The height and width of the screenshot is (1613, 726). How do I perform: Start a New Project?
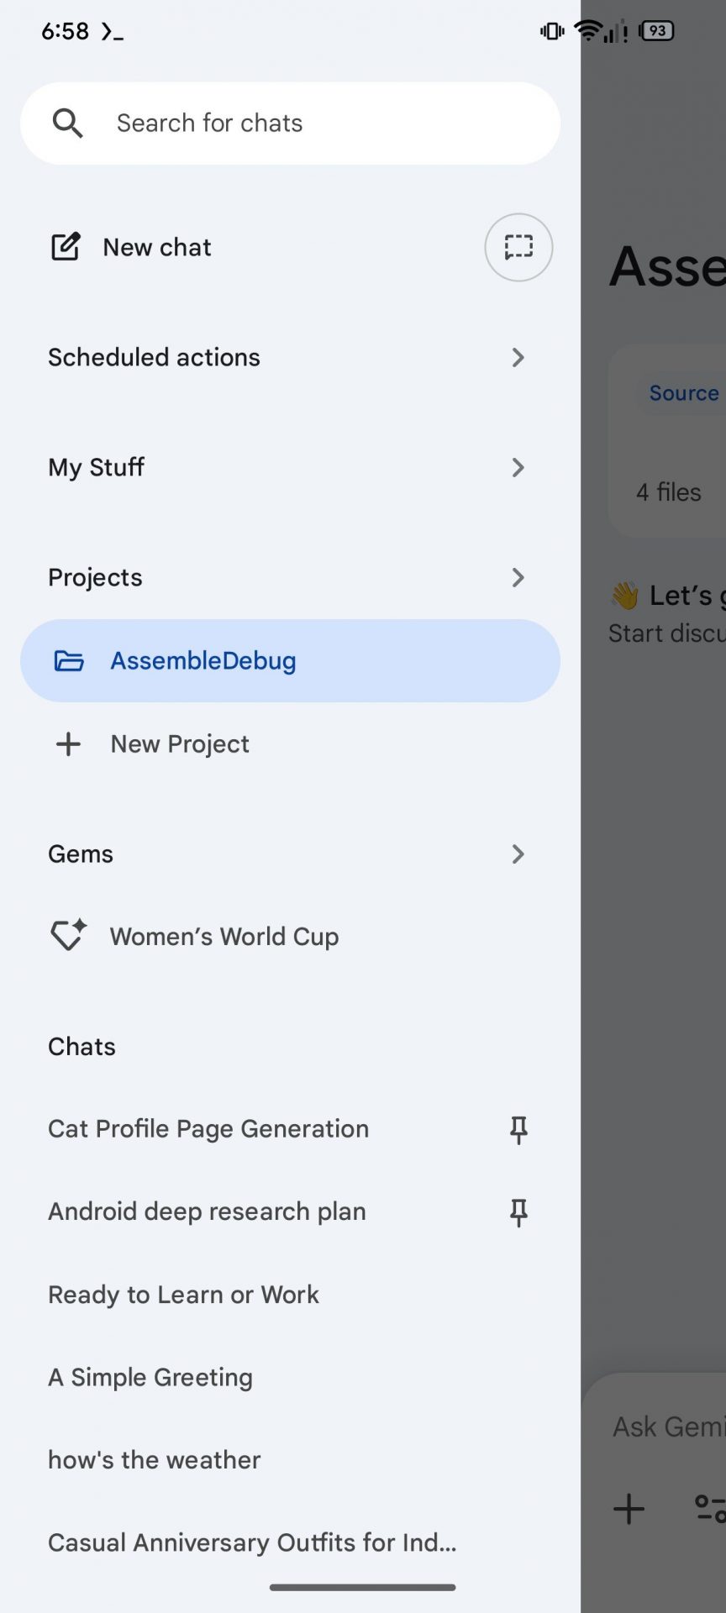point(180,744)
